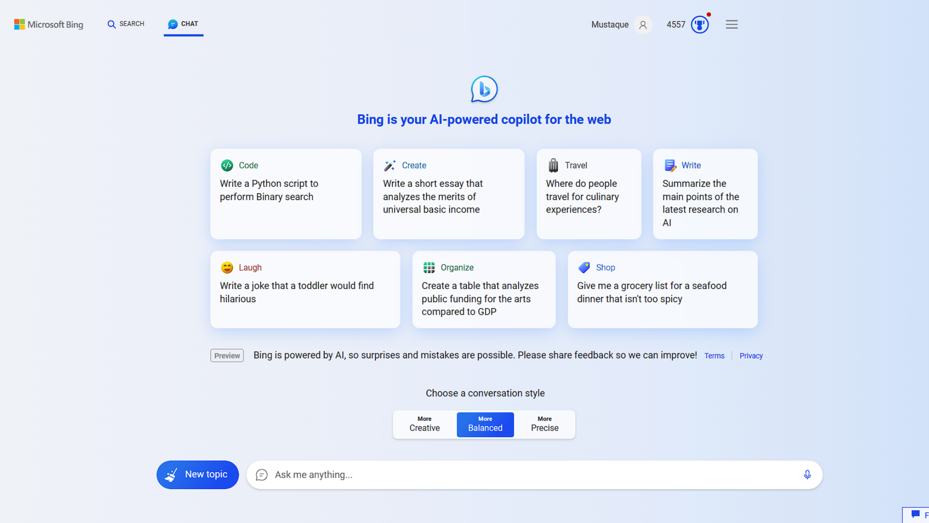This screenshot has width=929, height=523.
Task: Switch to the More Precise conversation style
Action: click(544, 424)
